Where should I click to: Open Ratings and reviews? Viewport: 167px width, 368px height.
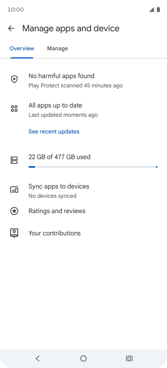coord(83,211)
